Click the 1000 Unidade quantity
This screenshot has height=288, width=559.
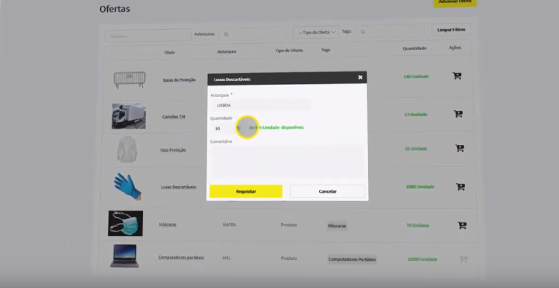pyautogui.click(x=420, y=187)
